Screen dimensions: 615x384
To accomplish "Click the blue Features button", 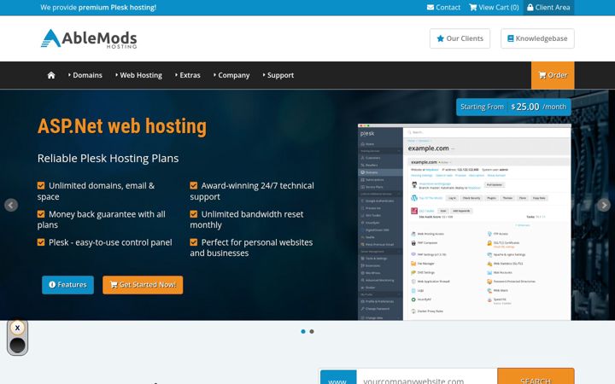I will coord(67,285).
